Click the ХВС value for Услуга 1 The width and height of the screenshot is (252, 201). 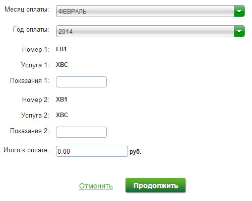click(62, 65)
